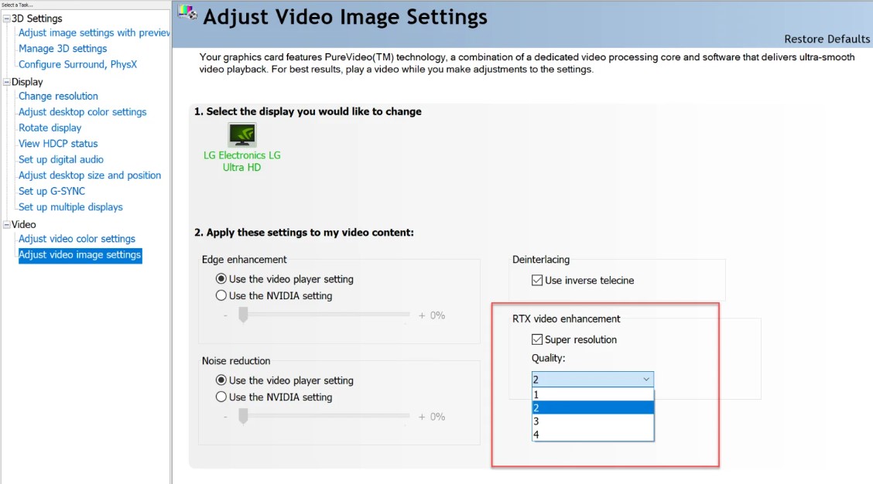Viewport: 873px width, 484px height.
Task: Click the Noise reduction '+ 0%' value
Action: [432, 417]
